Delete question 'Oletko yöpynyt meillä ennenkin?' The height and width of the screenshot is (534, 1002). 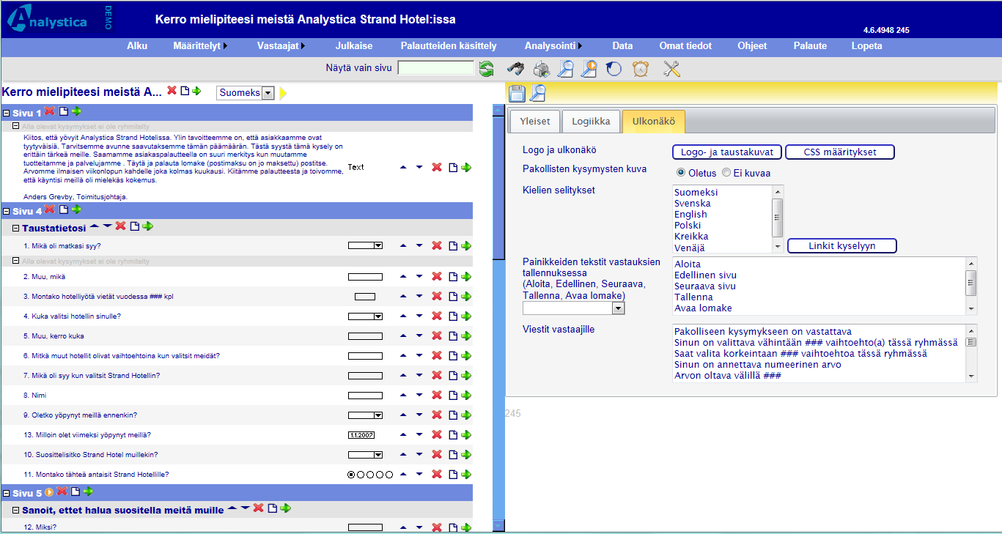point(437,415)
